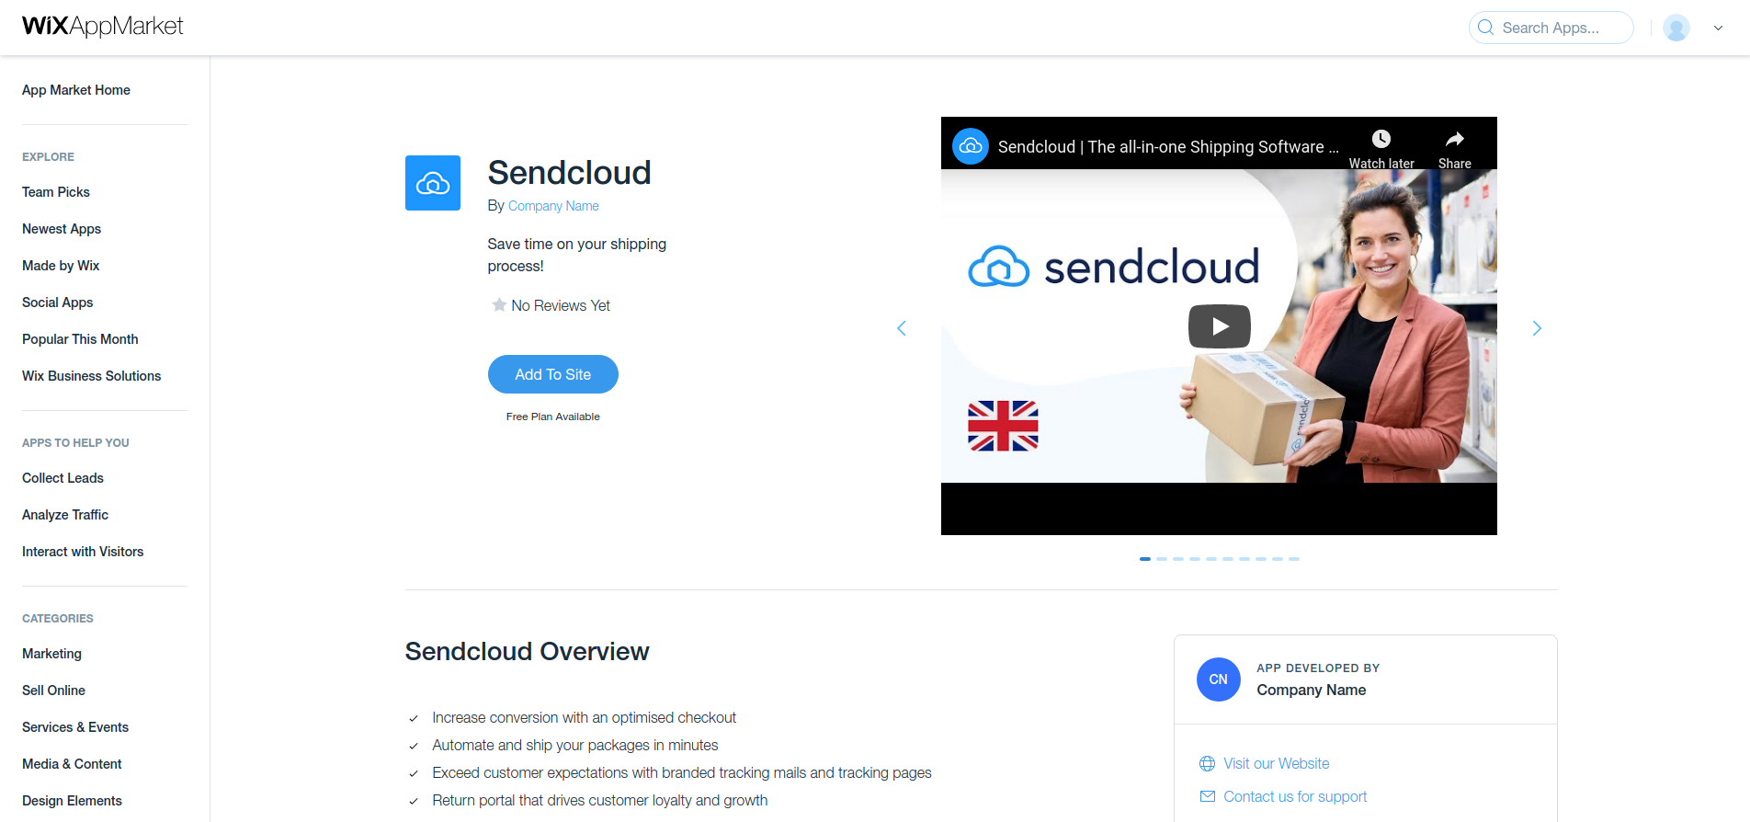Click the envelope icon beside Contact us
1750x822 pixels.
tap(1208, 796)
